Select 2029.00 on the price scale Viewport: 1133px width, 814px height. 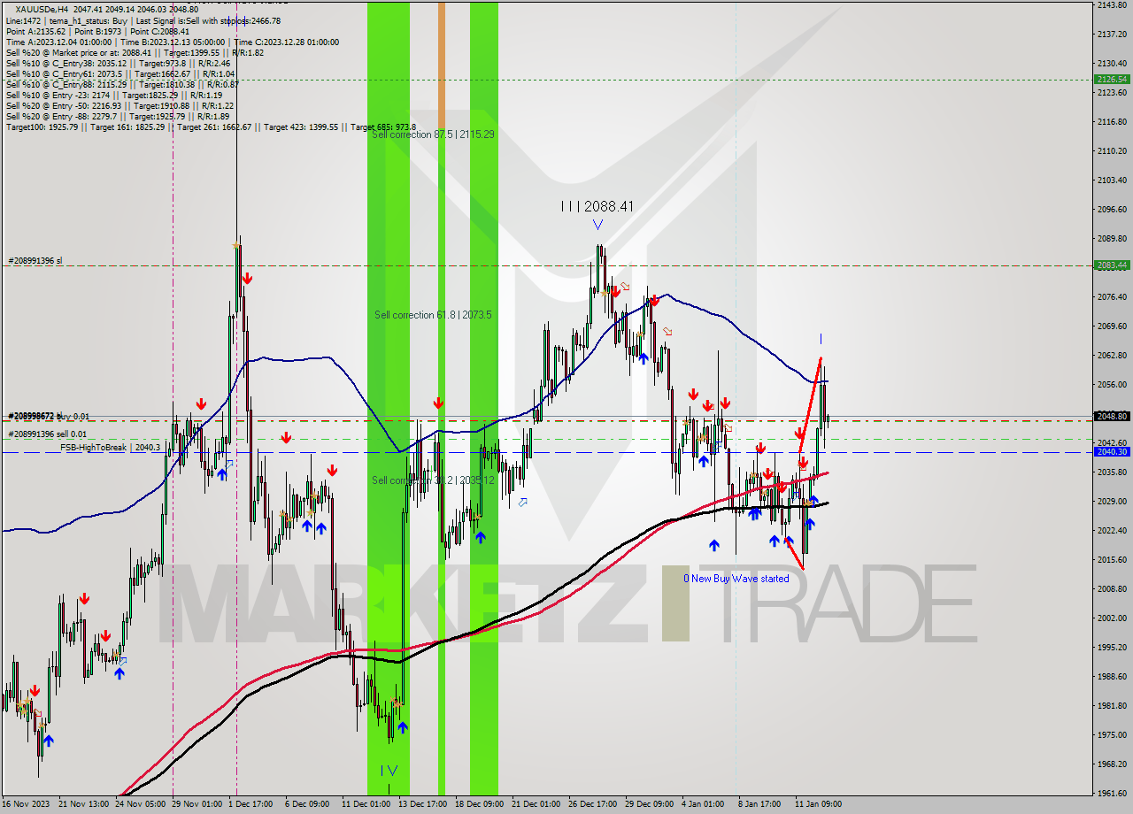pyautogui.click(x=1112, y=502)
